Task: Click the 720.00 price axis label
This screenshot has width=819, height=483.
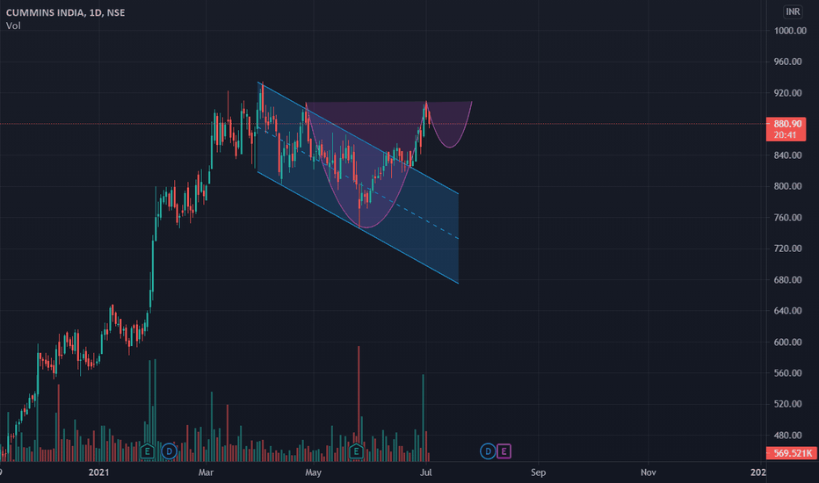Action: 787,248
